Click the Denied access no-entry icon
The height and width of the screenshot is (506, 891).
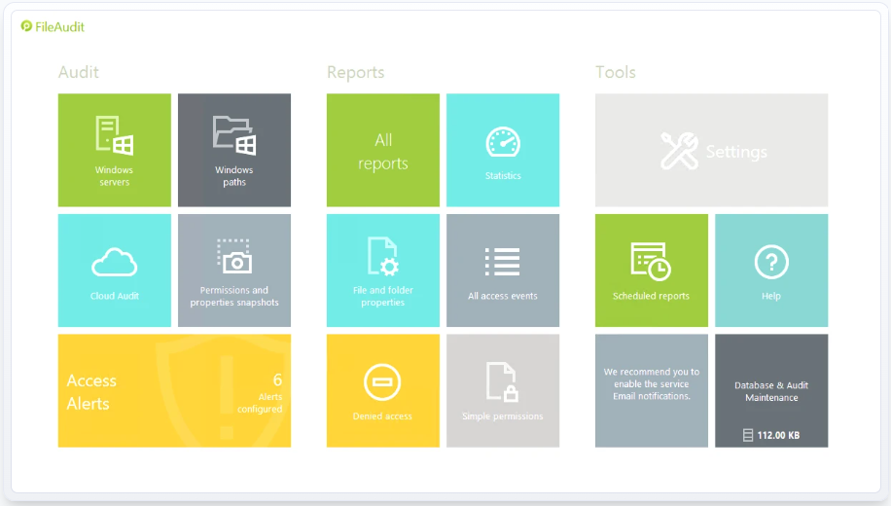[382, 382]
